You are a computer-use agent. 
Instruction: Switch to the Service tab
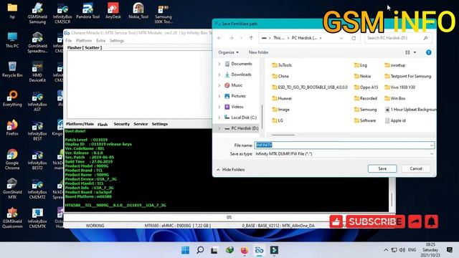pos(141,124)
